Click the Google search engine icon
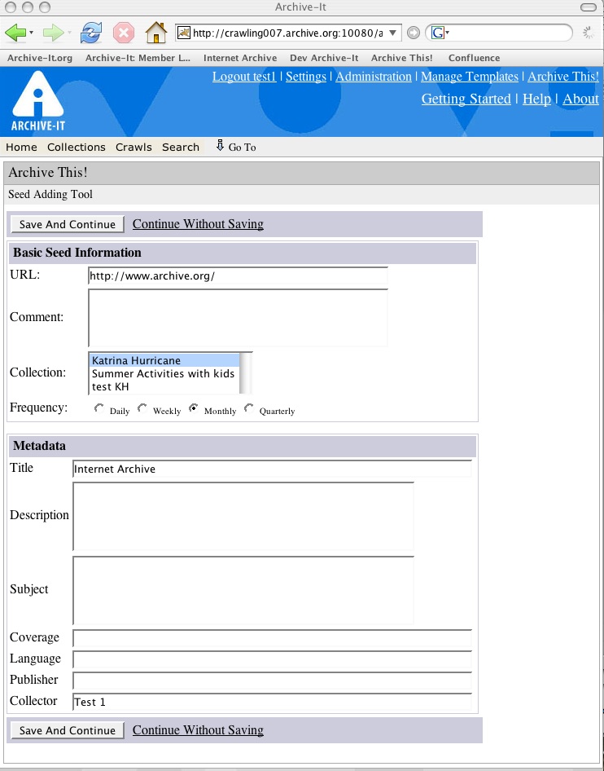 [x=438, y=33]
